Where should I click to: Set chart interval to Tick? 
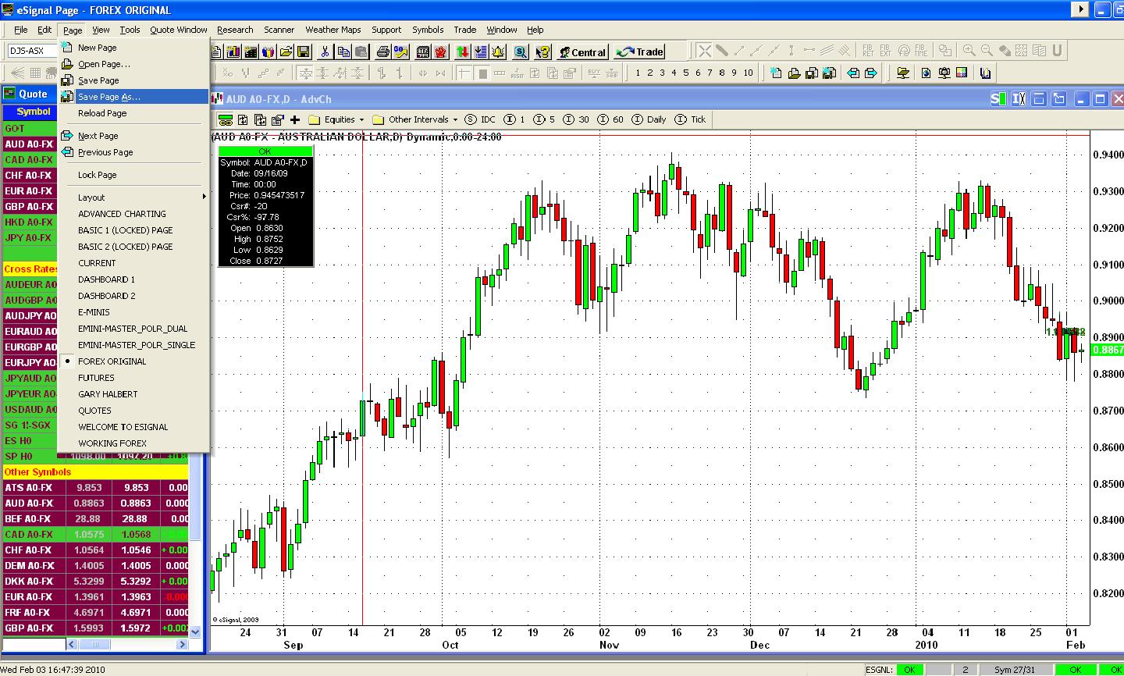tap(691, 119)
